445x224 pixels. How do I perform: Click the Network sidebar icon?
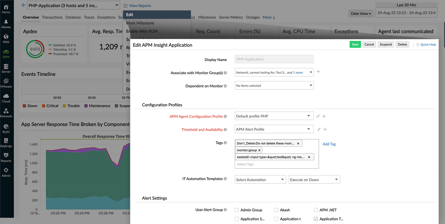[x=6, y=113]
